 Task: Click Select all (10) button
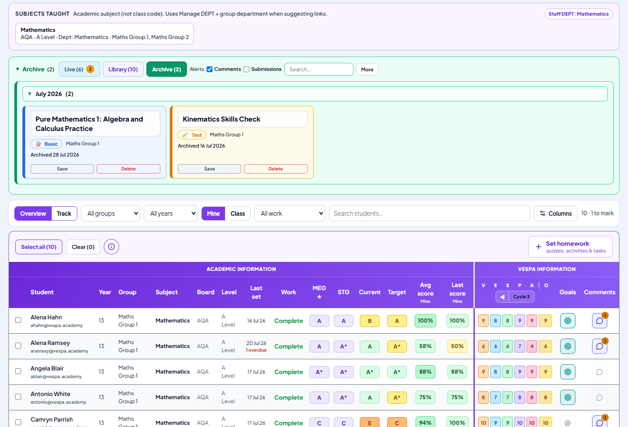[39, 247]
